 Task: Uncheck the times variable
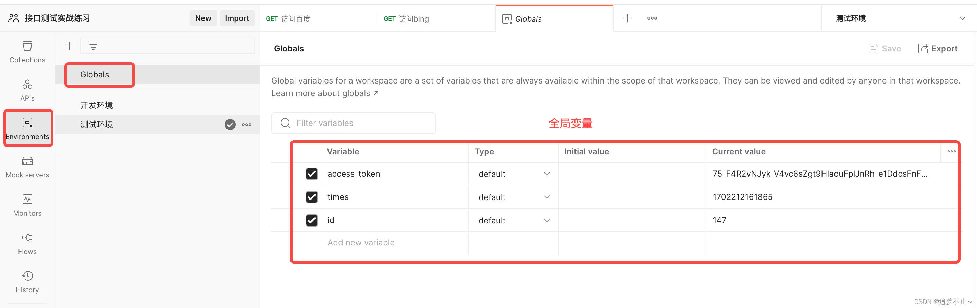click(311, 197)
